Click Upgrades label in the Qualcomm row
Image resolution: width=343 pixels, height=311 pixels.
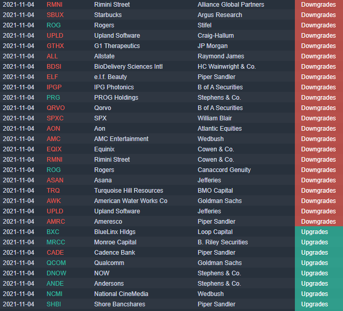tap(315, 263)
